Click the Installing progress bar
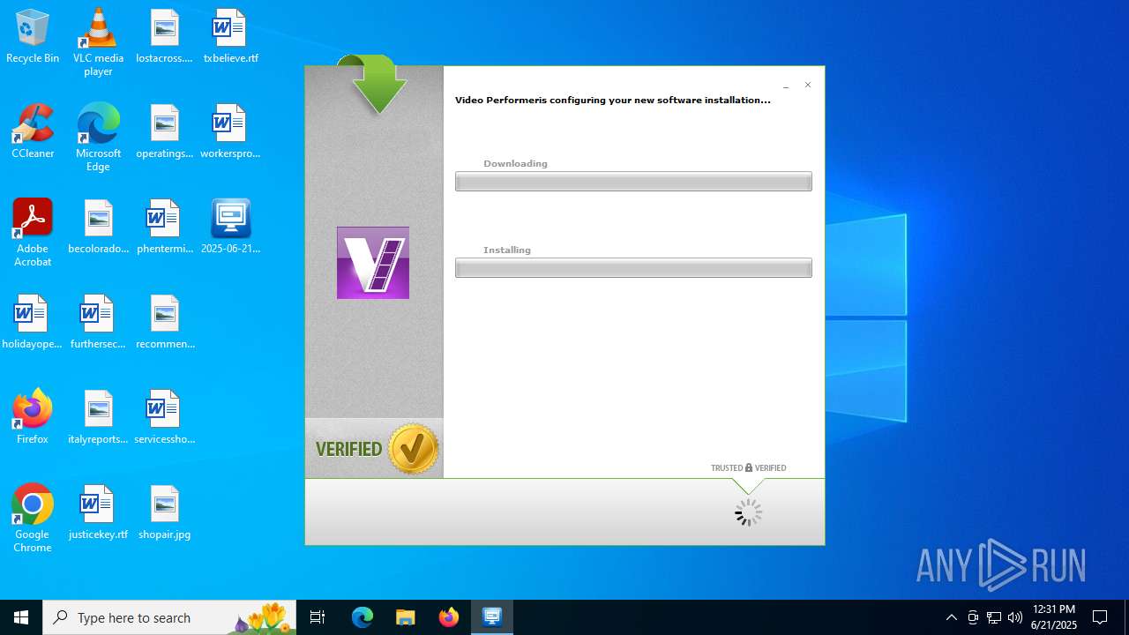 click(633, 268)
